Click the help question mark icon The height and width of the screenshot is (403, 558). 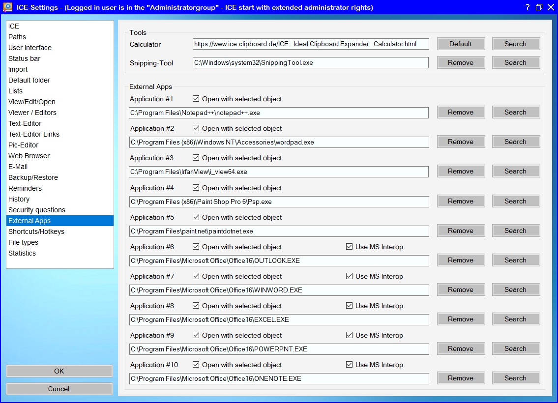click(x=527, y=7)
